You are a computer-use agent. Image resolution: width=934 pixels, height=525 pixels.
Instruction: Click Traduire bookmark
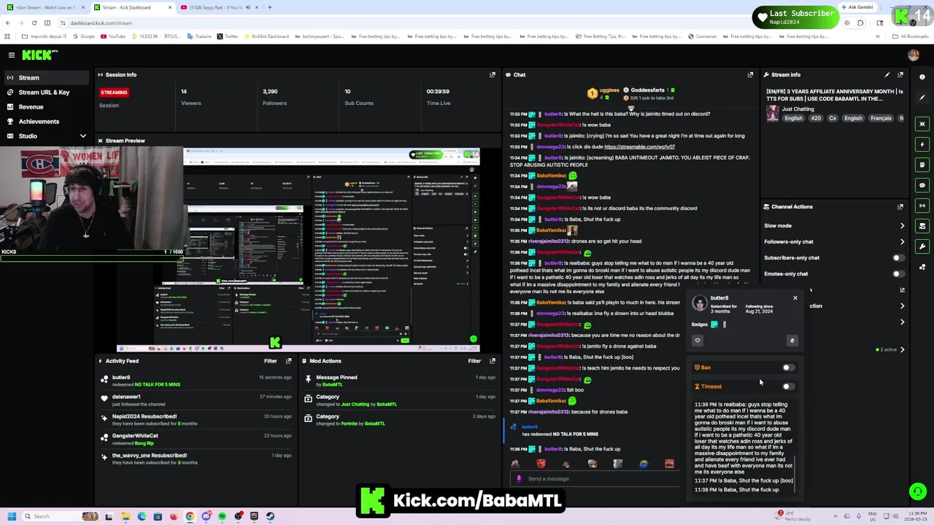(x=198, y=36)
